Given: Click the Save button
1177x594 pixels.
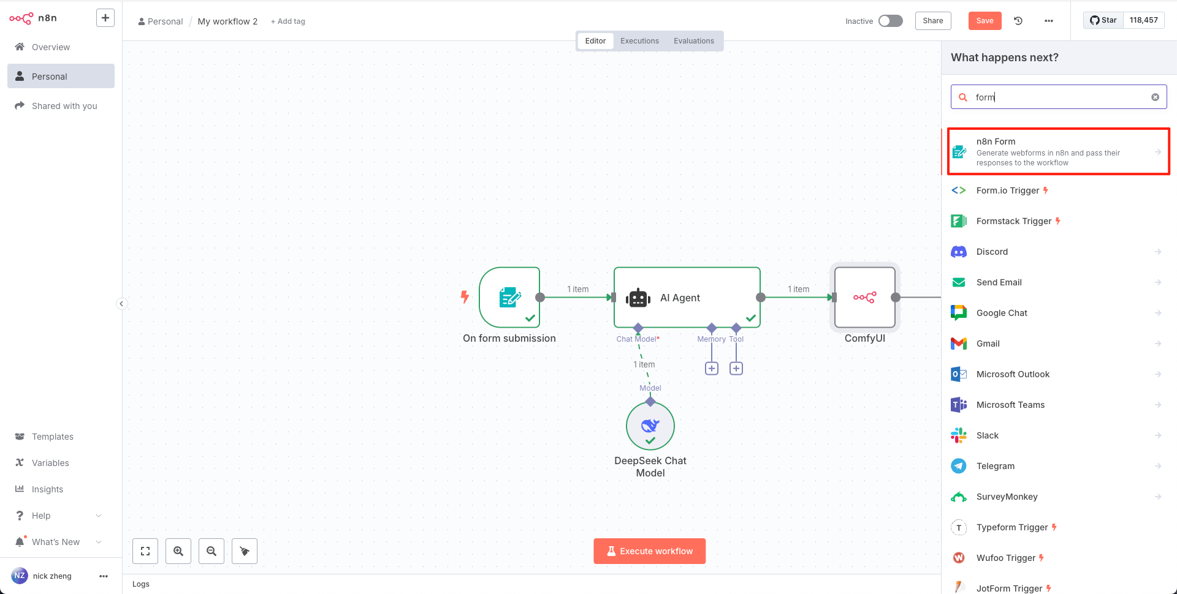Looking at the screenshot, I should (985, 21).
